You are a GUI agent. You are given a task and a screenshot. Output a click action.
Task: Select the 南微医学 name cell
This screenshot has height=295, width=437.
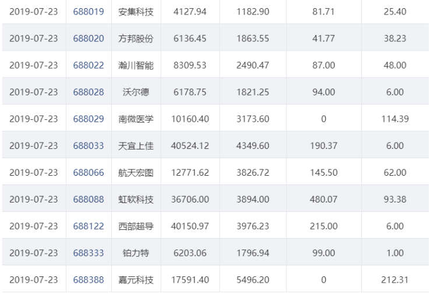tap(136, 119)
